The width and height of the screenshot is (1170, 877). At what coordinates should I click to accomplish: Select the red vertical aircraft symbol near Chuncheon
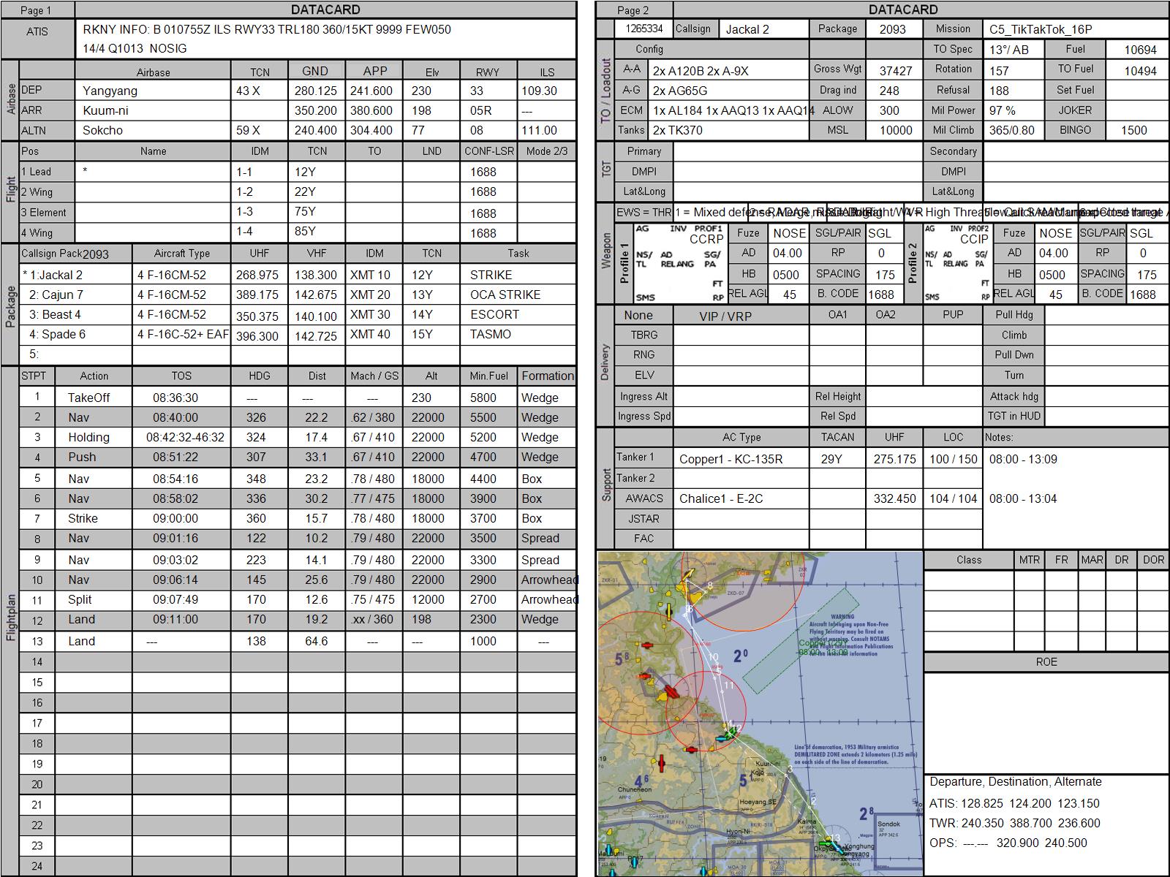pyautogui.click(x=662, y=764)
